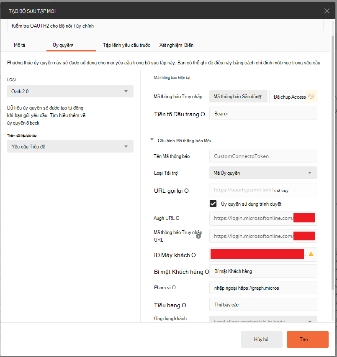This screenshot has width=337, height=357.
Task: Focus the Phạm vi input field
Action: click(x=263, y=288)
